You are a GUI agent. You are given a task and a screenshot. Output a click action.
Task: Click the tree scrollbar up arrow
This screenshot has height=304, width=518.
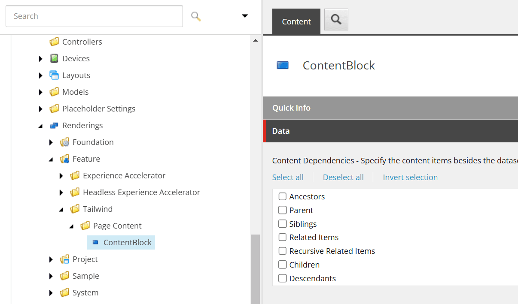point(255,41)
